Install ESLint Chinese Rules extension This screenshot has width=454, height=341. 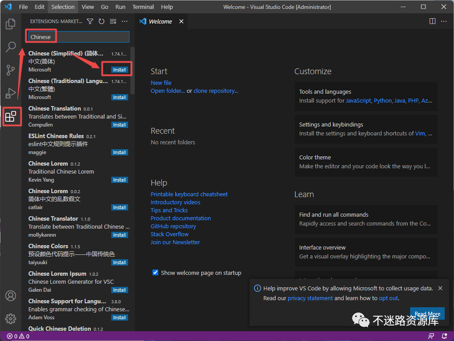[120, 153]
